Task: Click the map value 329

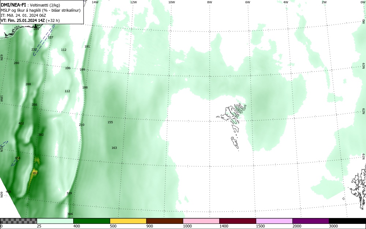Action: point(69,193)
